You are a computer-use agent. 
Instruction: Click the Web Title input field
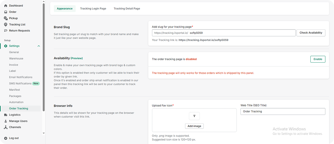coord(283,111)
